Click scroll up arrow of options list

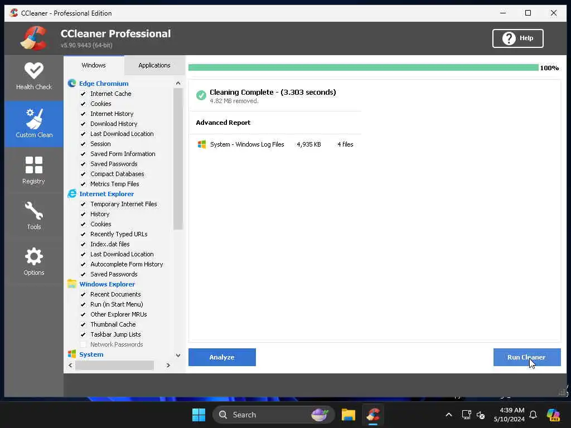tap(178, 84)
